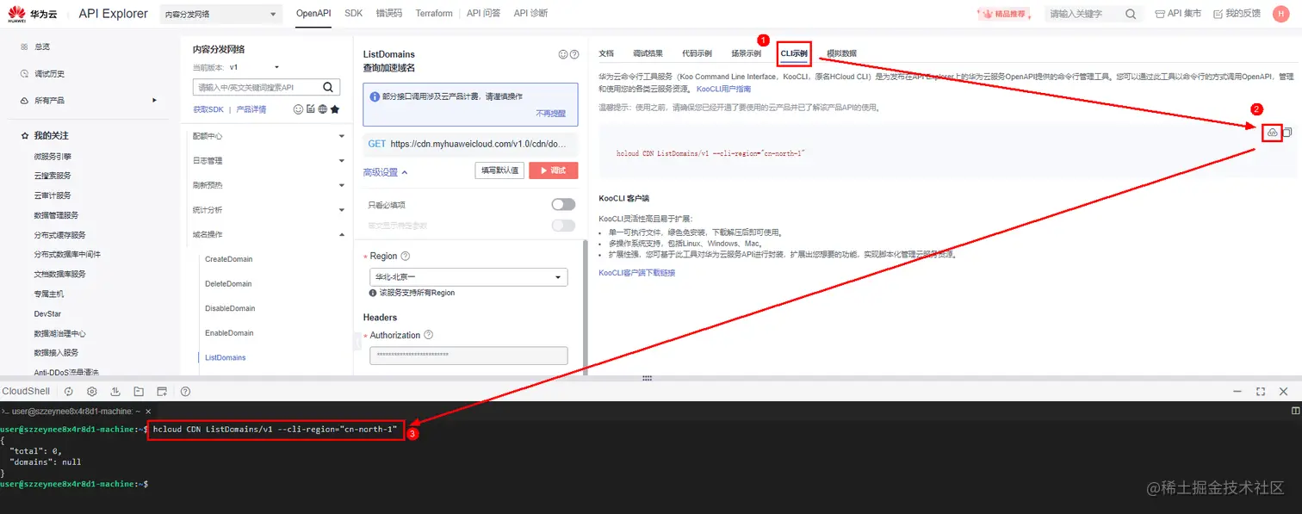Open API 集市 in the header
Image resolution: width=1302 pixels, height=514 pixels.
pyautogui.click(x=1178, y=14)
